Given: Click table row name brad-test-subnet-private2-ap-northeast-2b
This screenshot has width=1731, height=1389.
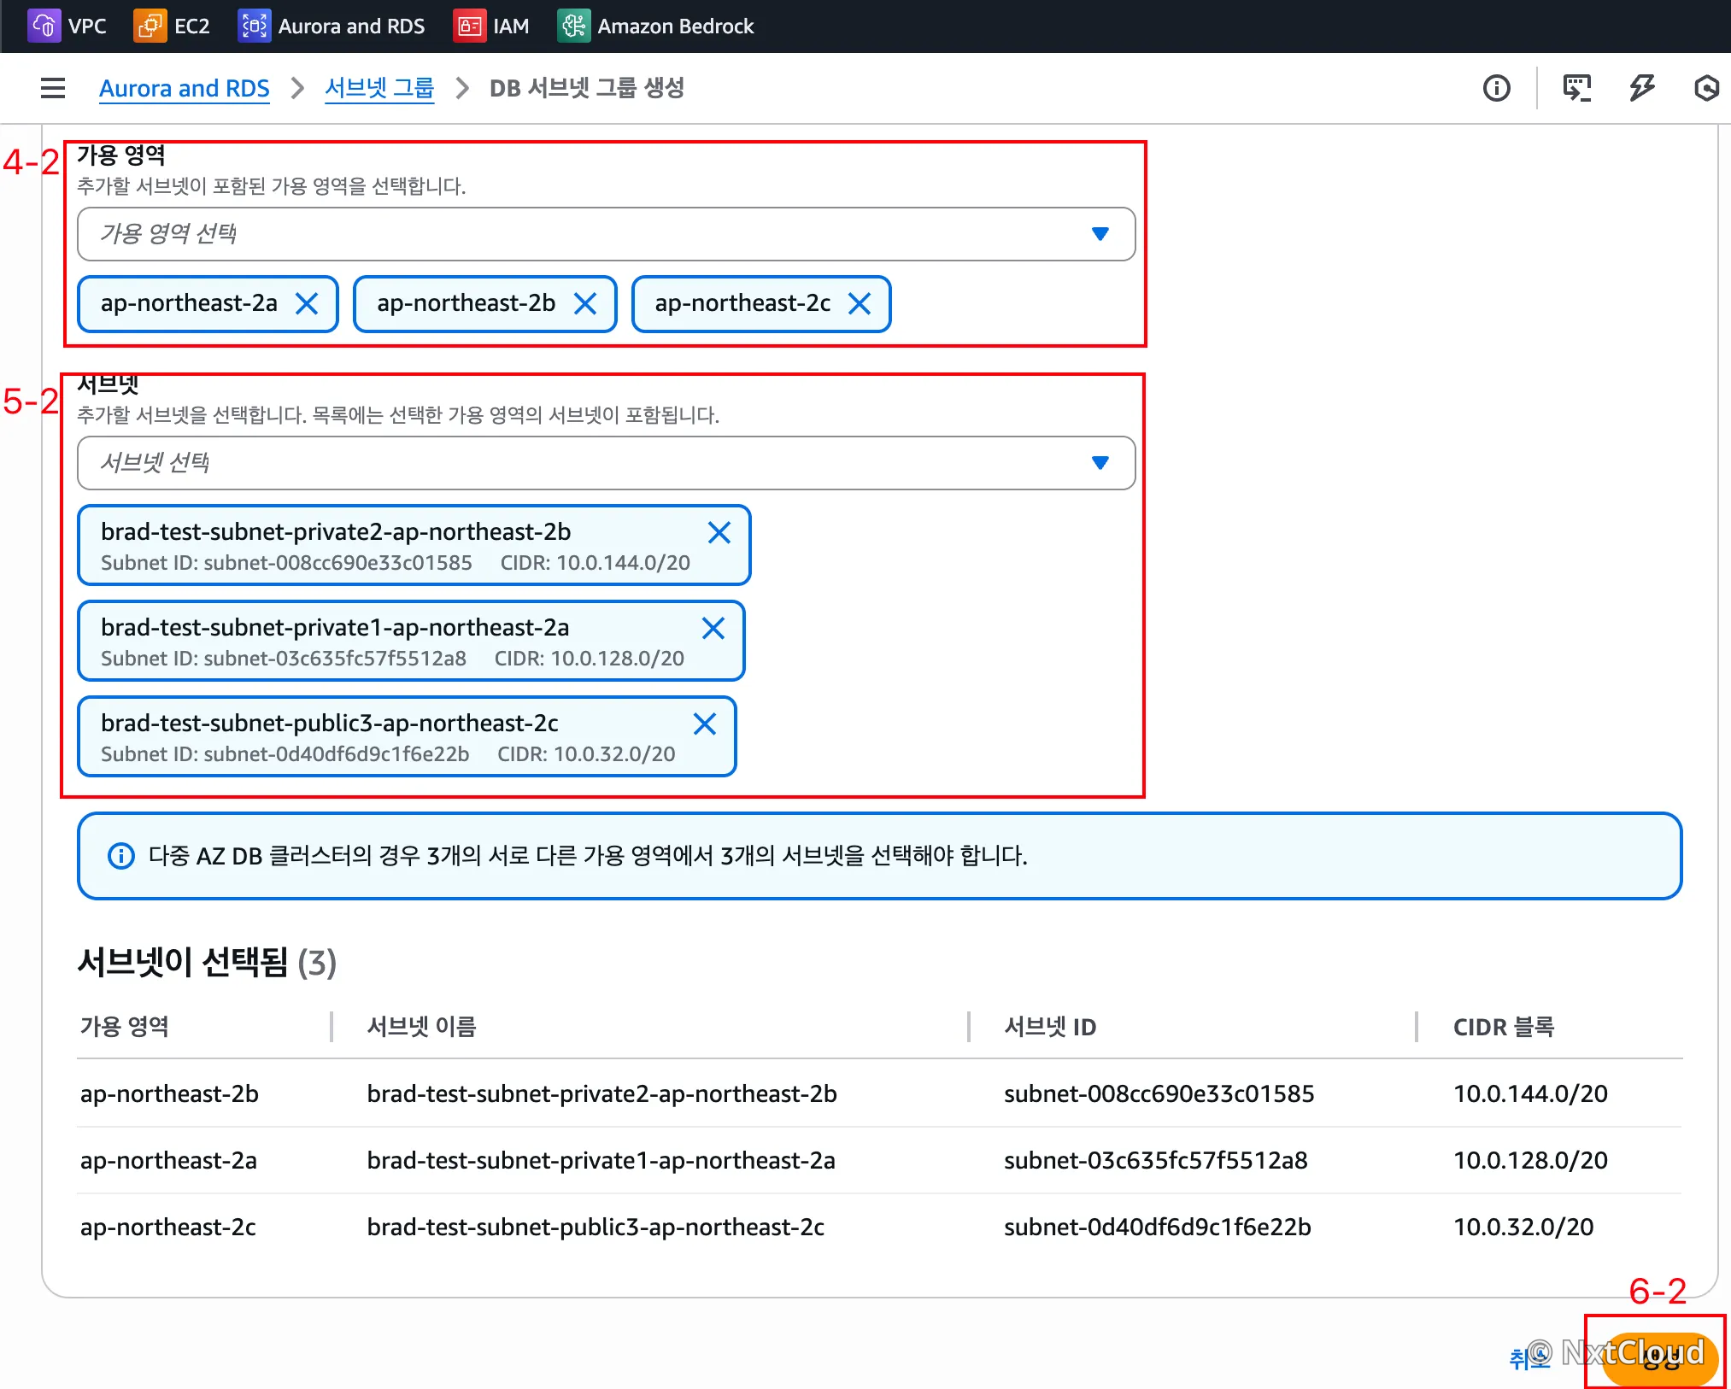Looking at the screenshot, I should tap(602, 1093).
